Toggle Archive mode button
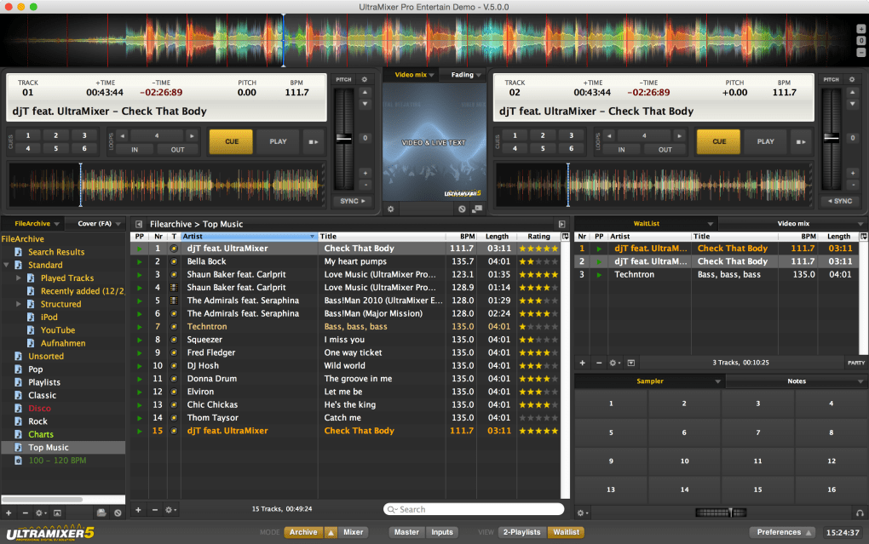This screenshot has height=544, width=869. click(x=303, y=532)
